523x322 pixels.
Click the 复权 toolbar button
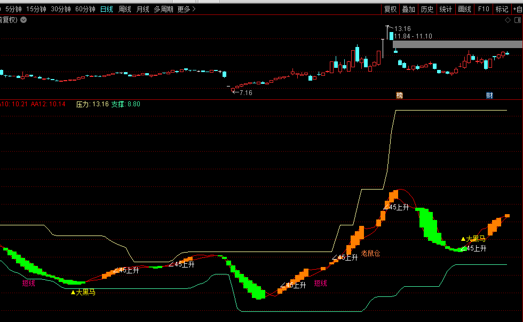[x=390, y=9]
